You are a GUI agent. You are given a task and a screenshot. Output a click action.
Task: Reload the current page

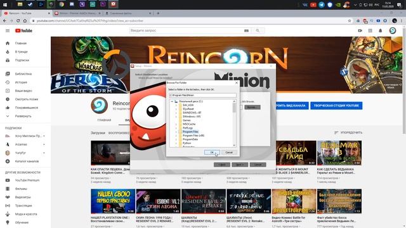click(18, 21)
